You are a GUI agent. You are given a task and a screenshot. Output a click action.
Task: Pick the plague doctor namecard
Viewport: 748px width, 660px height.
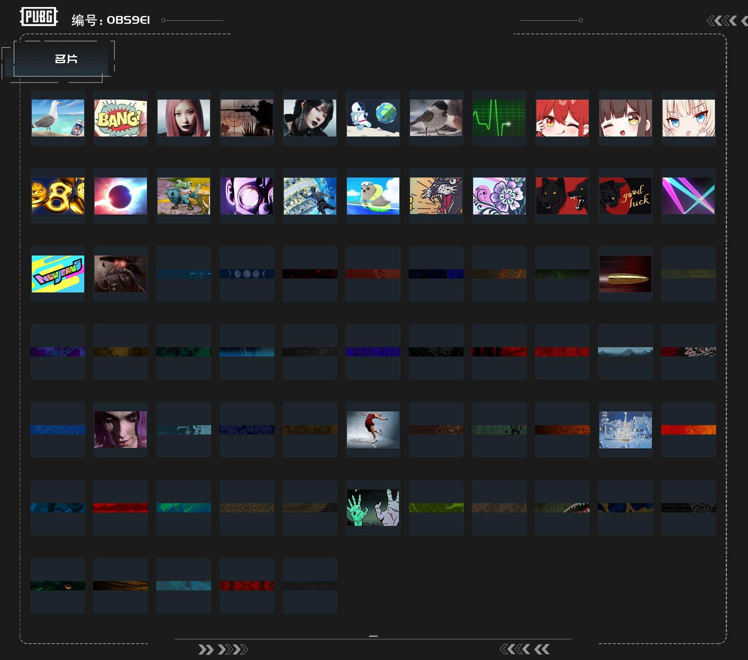(120, 274)
